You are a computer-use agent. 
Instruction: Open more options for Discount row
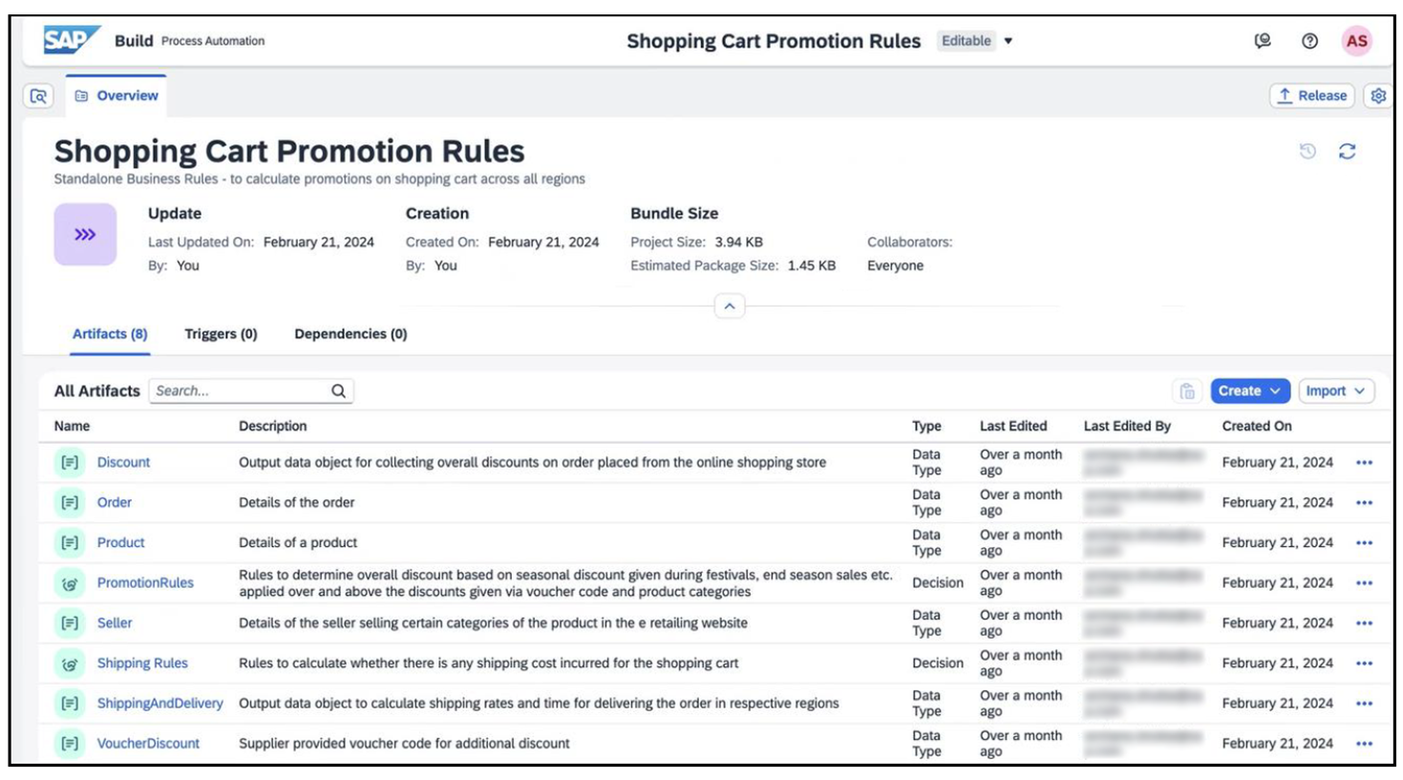point(1364,462)
